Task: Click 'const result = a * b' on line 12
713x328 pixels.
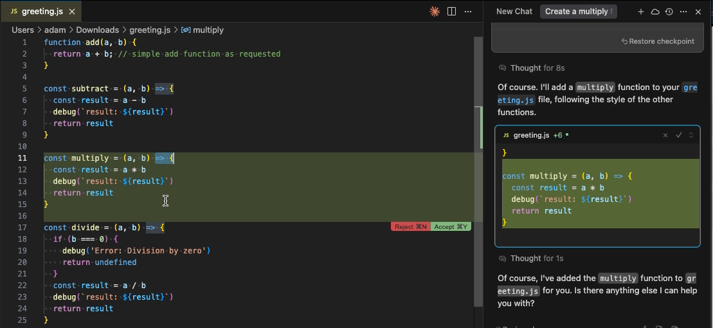Action: coord(99,170)
